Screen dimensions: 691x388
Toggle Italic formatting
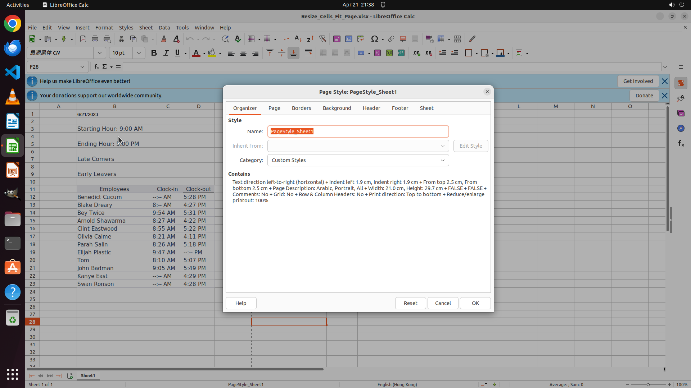[x=166, y=53]
